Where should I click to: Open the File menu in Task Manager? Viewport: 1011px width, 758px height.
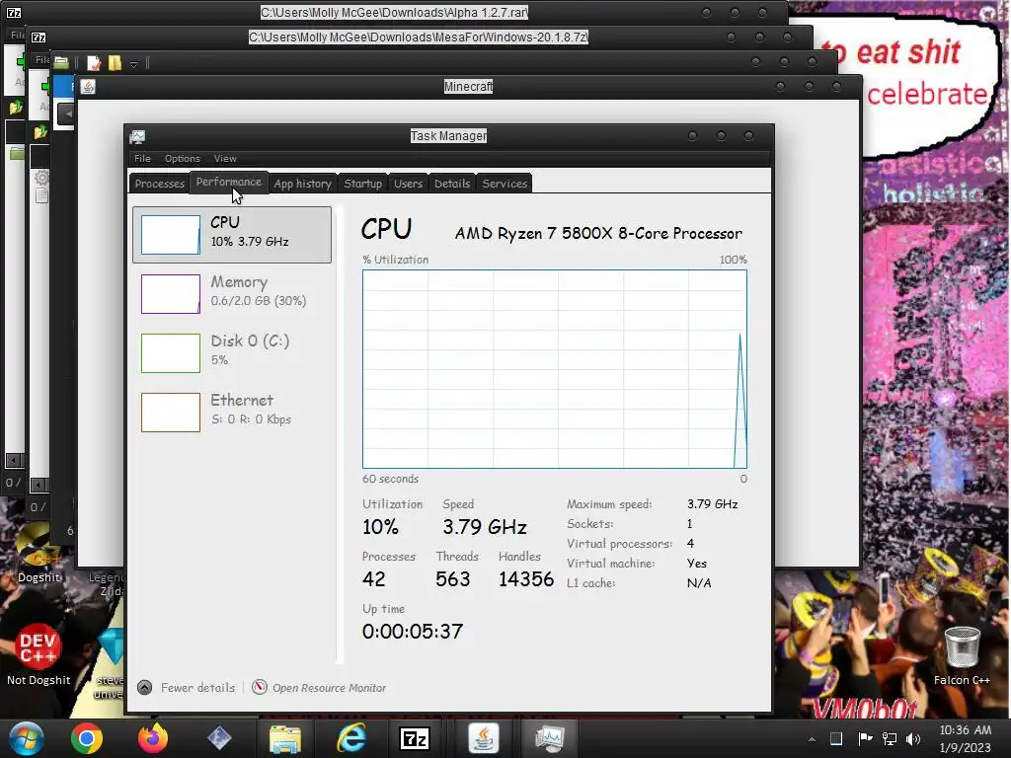pos(142,159)
